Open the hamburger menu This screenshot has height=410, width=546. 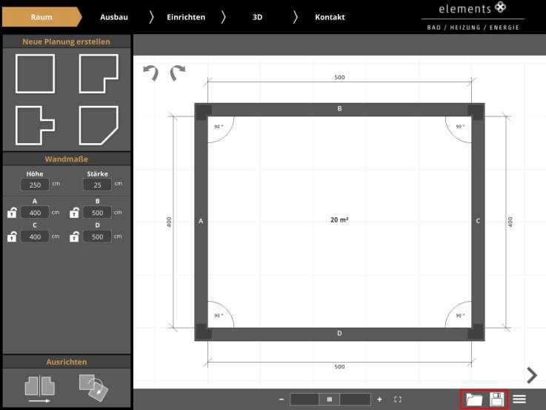519,399
